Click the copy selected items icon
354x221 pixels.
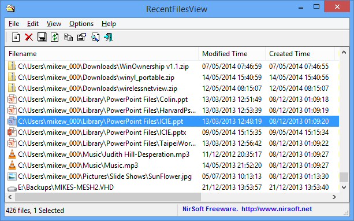click(x=68, y=37)
